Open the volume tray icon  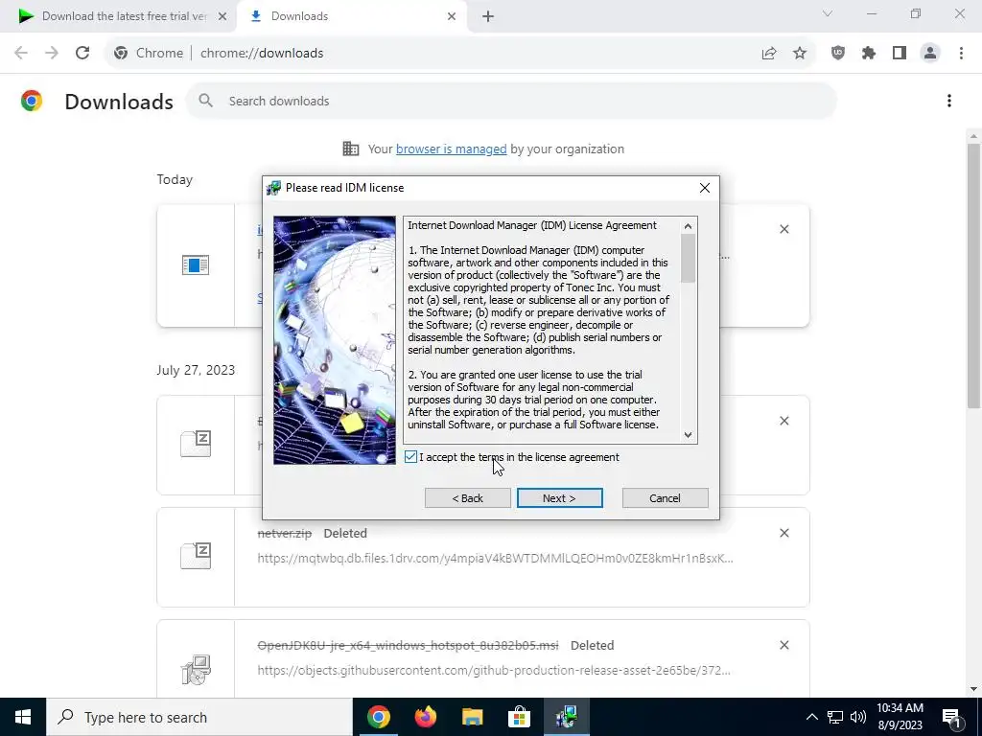pos(858,717)
